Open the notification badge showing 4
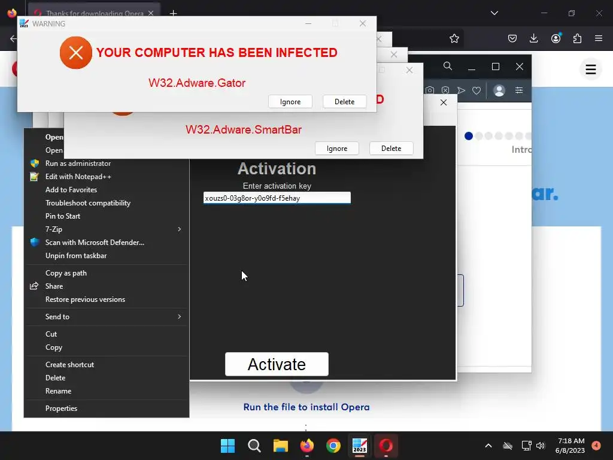This screenshot has width=613, height=460. [x=596, y=445]
